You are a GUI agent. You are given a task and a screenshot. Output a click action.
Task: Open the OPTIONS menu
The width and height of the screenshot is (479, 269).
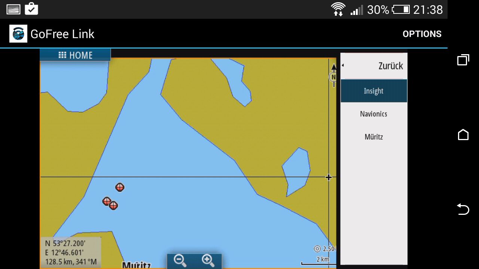[422, 34]
